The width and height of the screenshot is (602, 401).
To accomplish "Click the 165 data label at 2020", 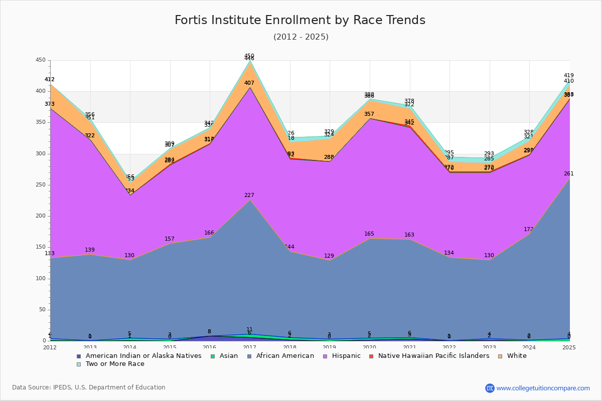I will 369,234.
